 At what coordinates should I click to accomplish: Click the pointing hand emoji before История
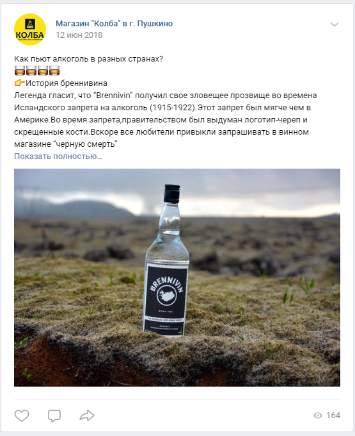point(19,83)
